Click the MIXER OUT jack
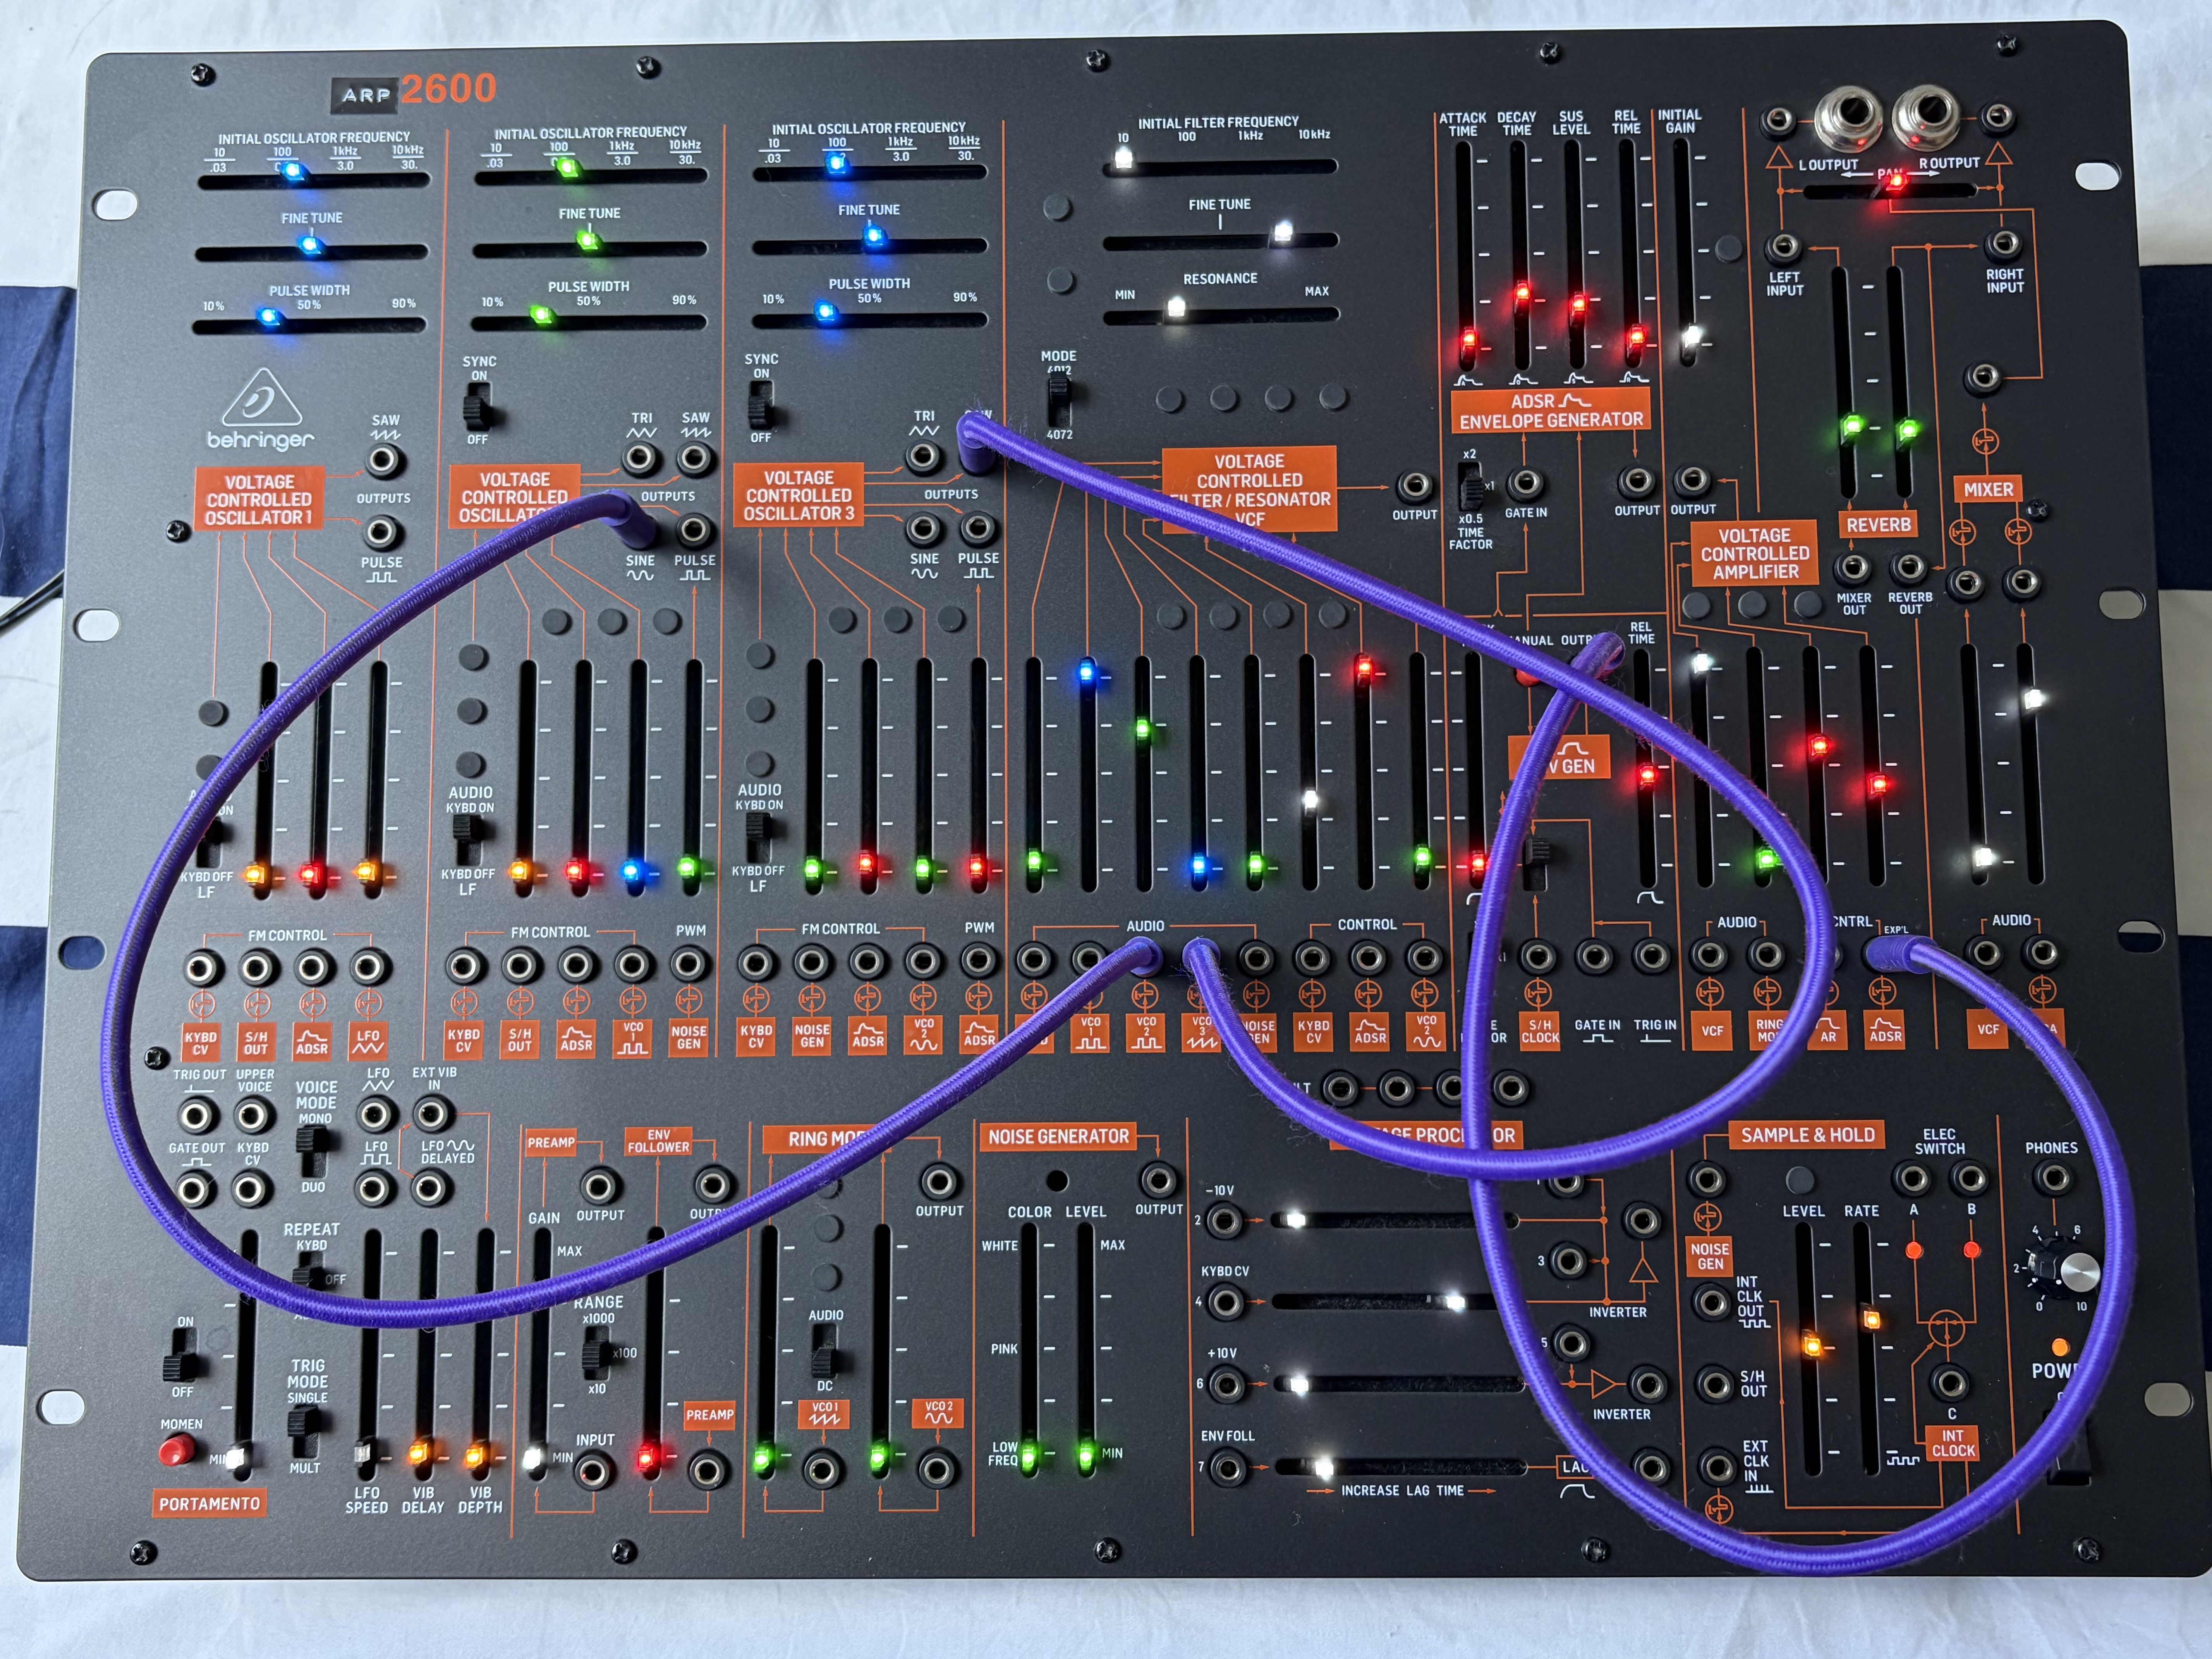This screenshot has height=1659, width=2212. tap(1853, 569)
